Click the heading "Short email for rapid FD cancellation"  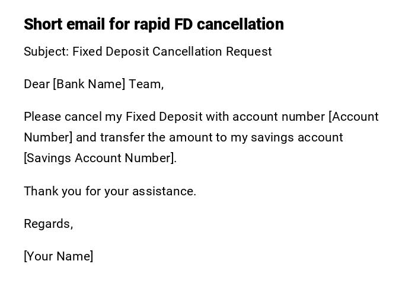tap(154, 24)
